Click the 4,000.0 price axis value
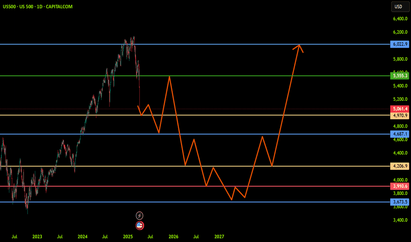The width and height of the screenshot is (411, 242). pyautogui.click(x=400, y=180)
